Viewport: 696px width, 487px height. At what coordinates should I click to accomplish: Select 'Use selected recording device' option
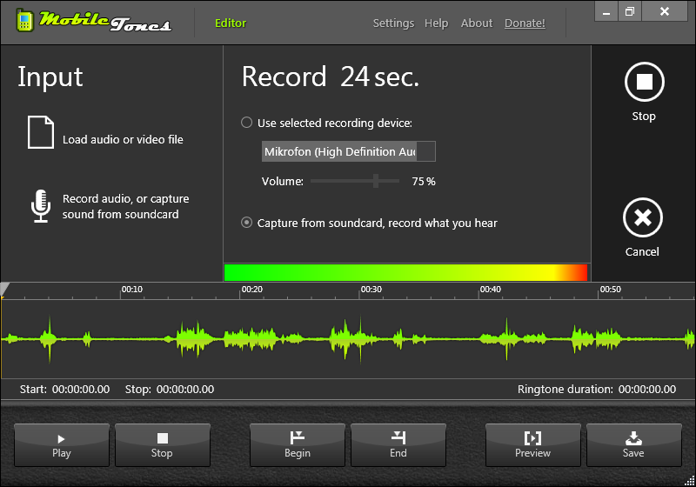[x=247, y=123]
